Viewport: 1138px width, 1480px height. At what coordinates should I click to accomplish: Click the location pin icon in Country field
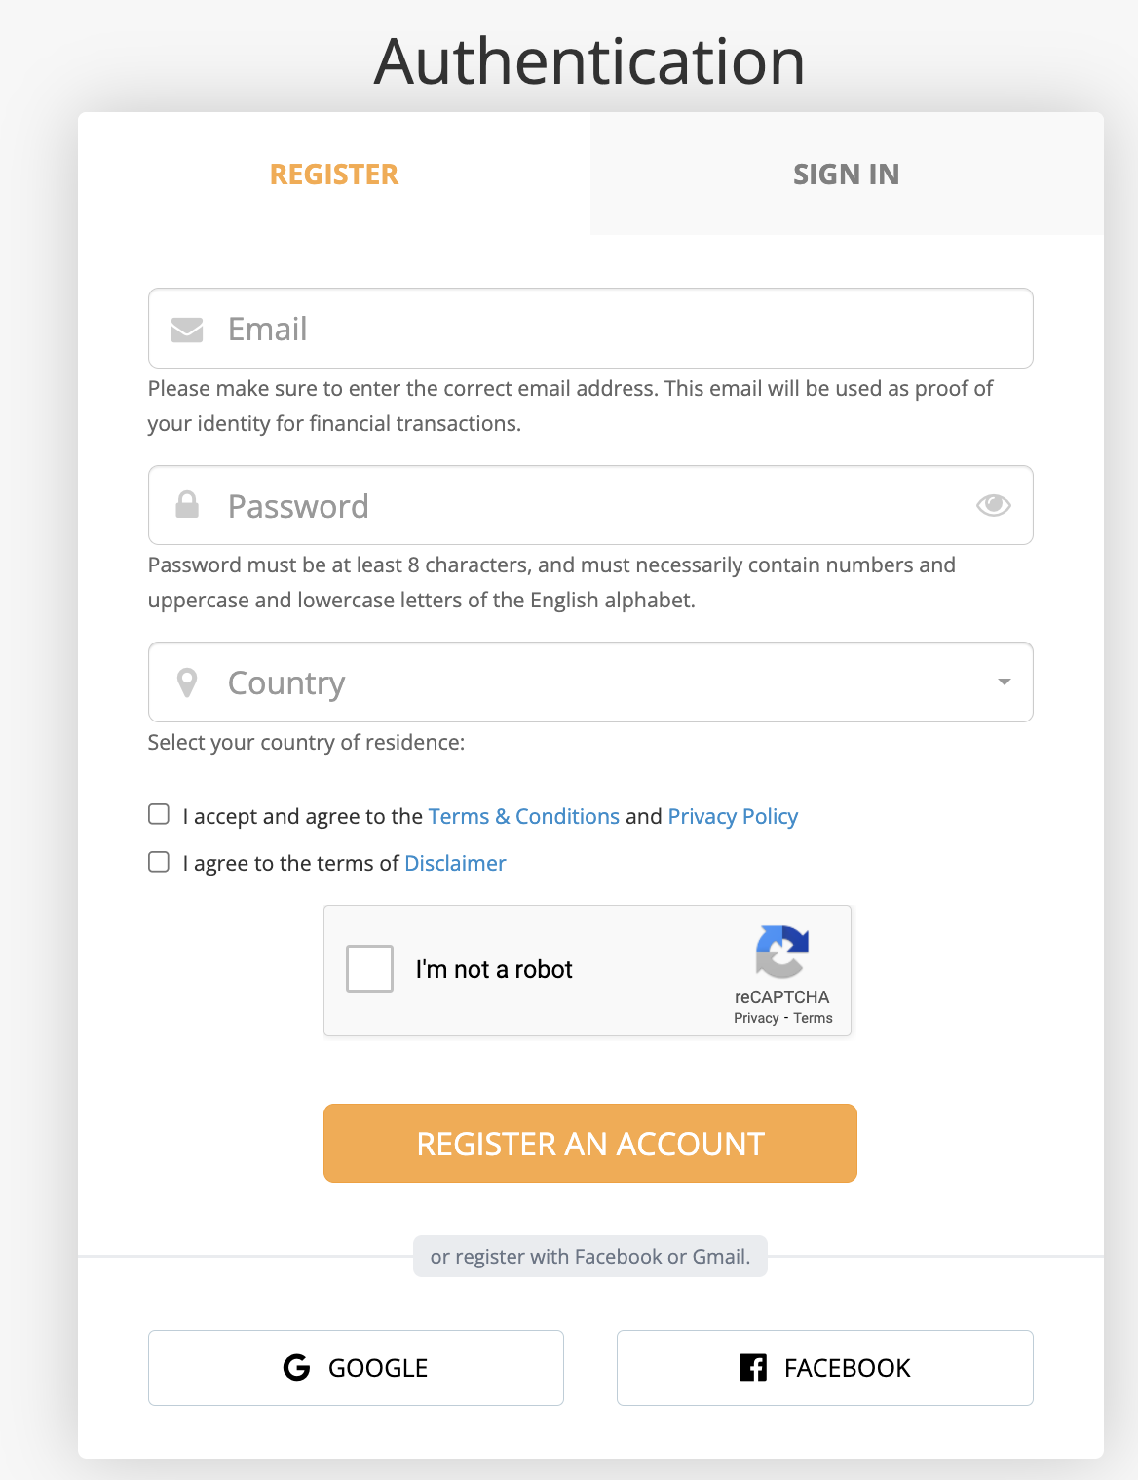click(x=187, y=682)
